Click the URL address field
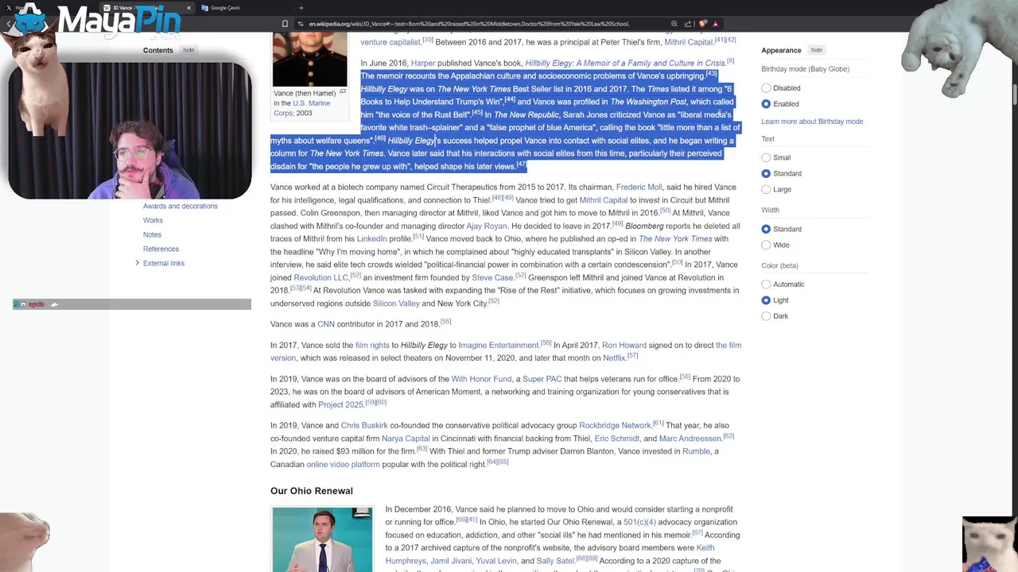 point(485,24)
